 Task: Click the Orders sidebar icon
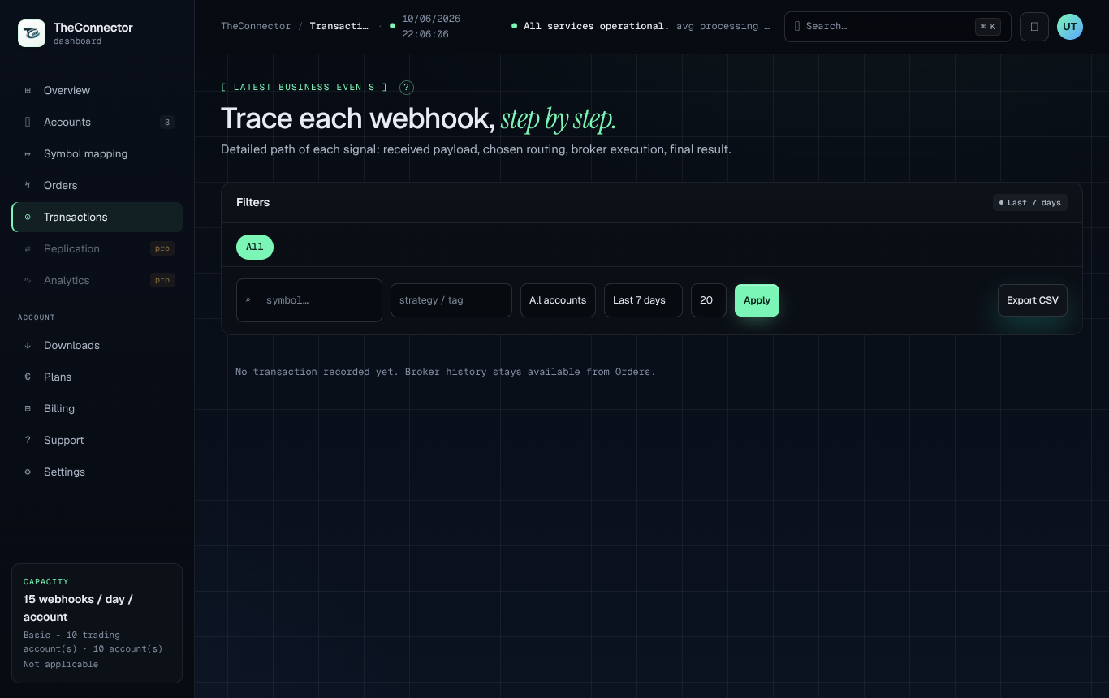click(28, 185)
